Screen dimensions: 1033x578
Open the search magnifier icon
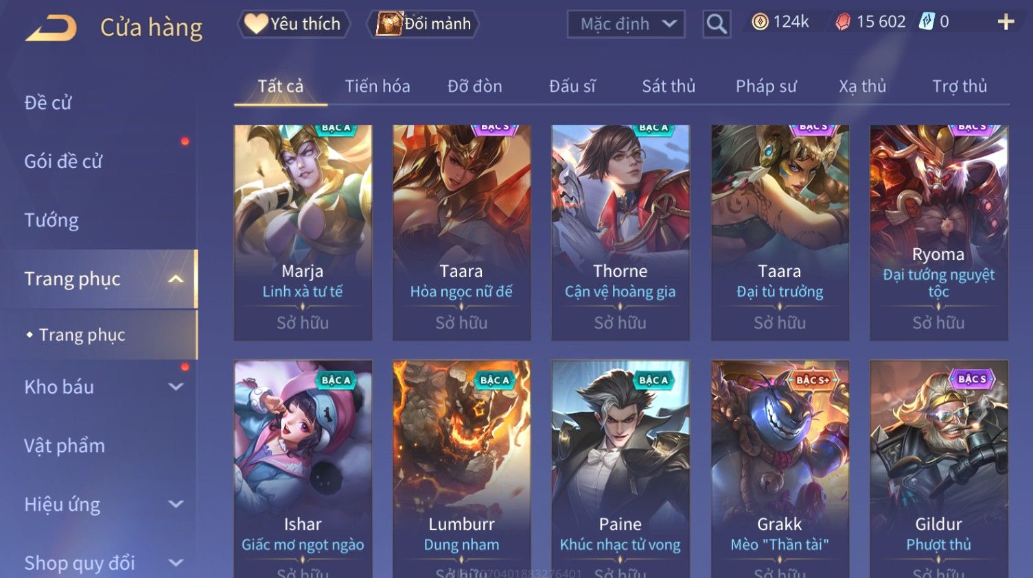tap(717, 24)
